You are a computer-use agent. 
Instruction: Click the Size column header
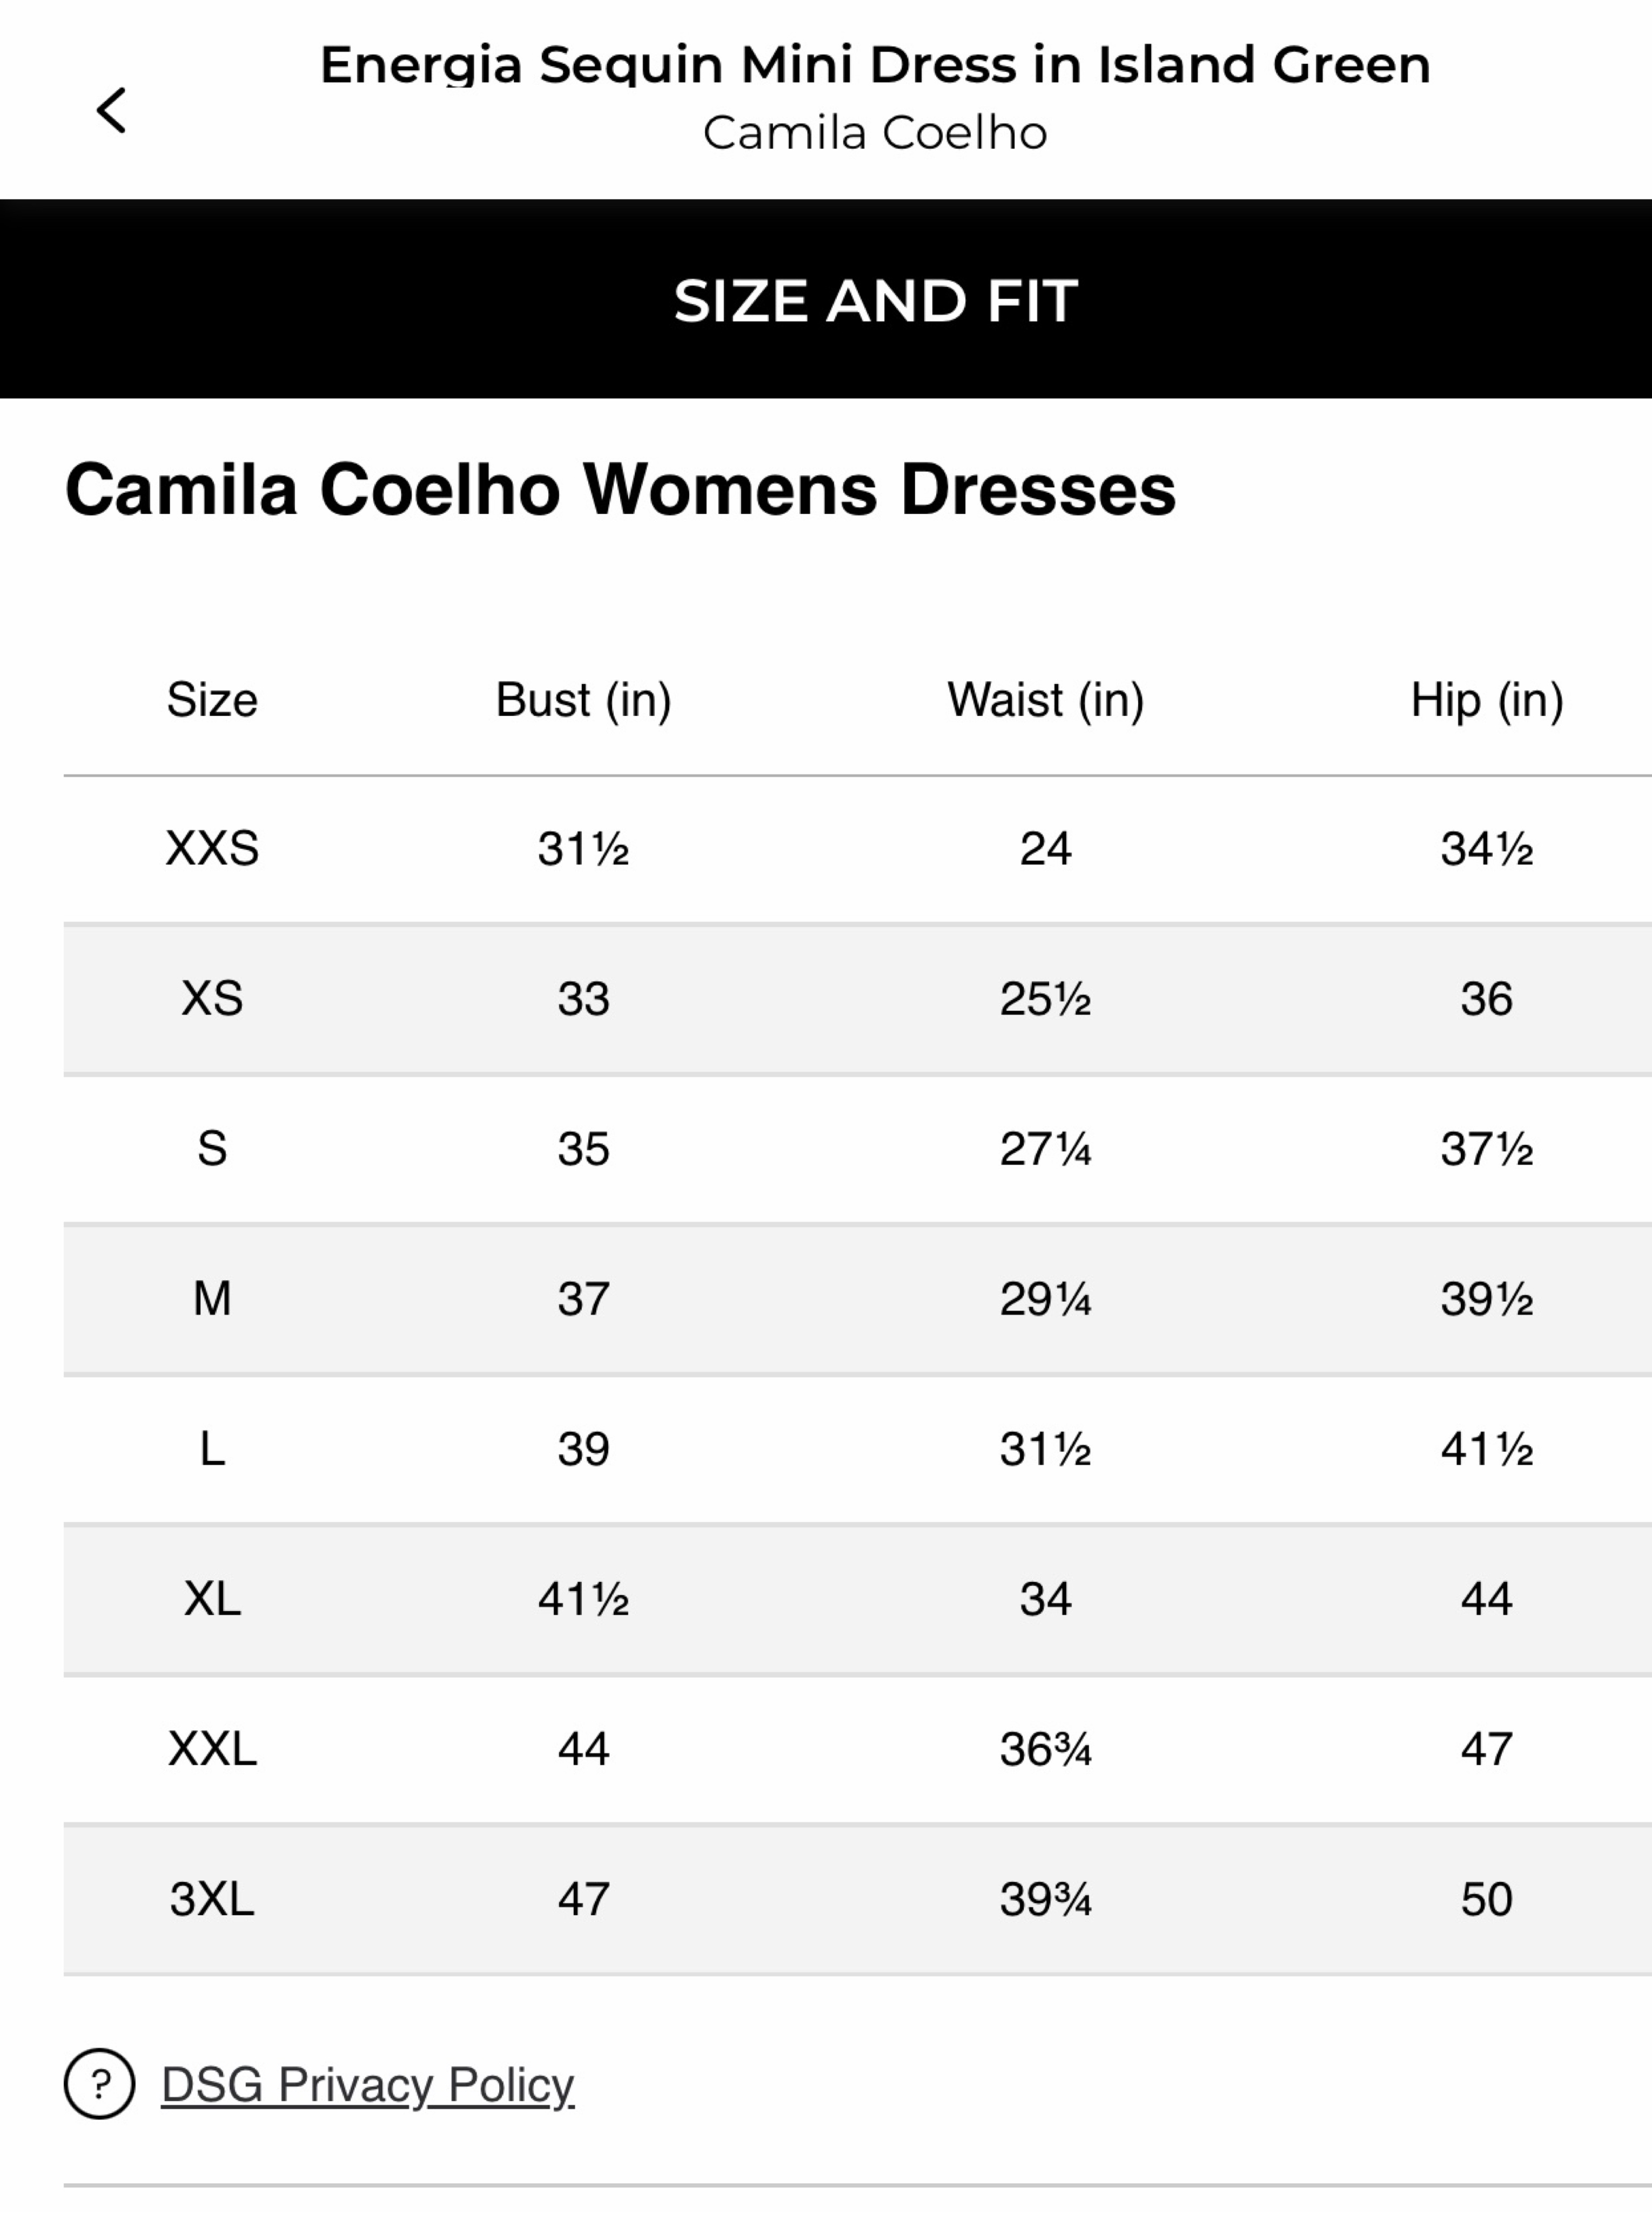click(212, 699)
